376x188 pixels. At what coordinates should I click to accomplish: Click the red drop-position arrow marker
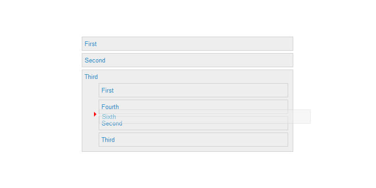[x=95, y=114]
